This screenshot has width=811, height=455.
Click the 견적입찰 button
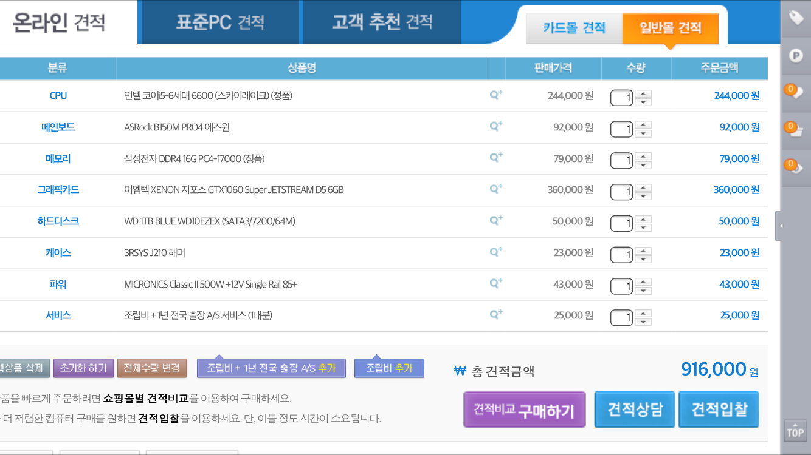[x=719, y=409]
